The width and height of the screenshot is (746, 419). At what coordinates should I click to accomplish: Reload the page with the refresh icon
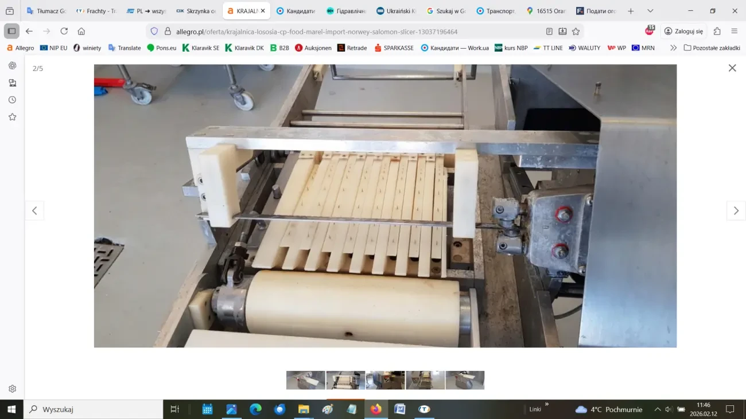[x=64, y=32]
